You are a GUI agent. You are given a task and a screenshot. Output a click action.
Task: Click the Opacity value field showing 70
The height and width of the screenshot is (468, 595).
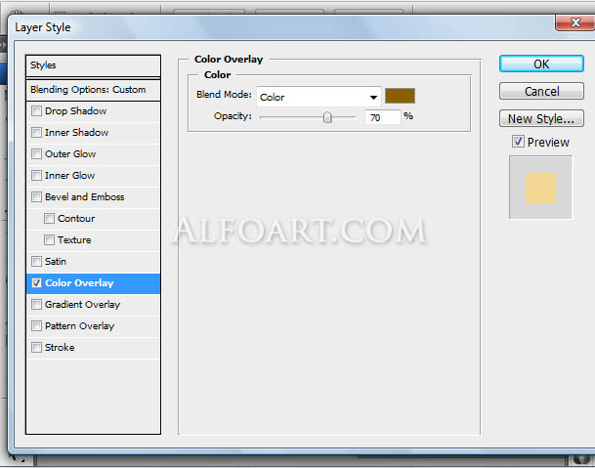pos(383,117)
